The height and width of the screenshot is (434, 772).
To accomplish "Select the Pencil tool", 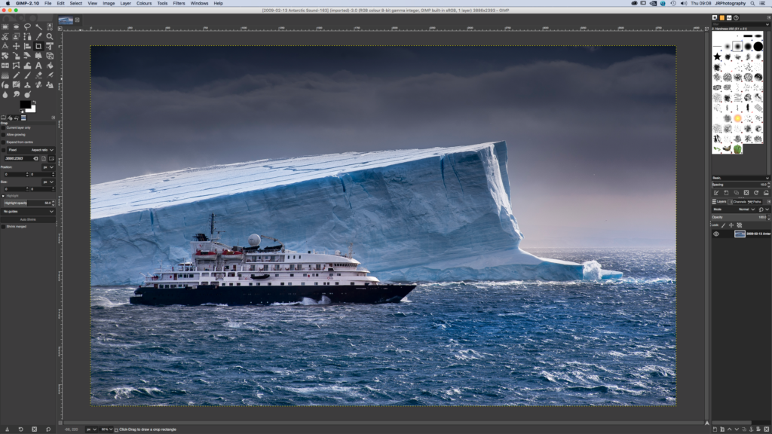I will pos(17,75).
